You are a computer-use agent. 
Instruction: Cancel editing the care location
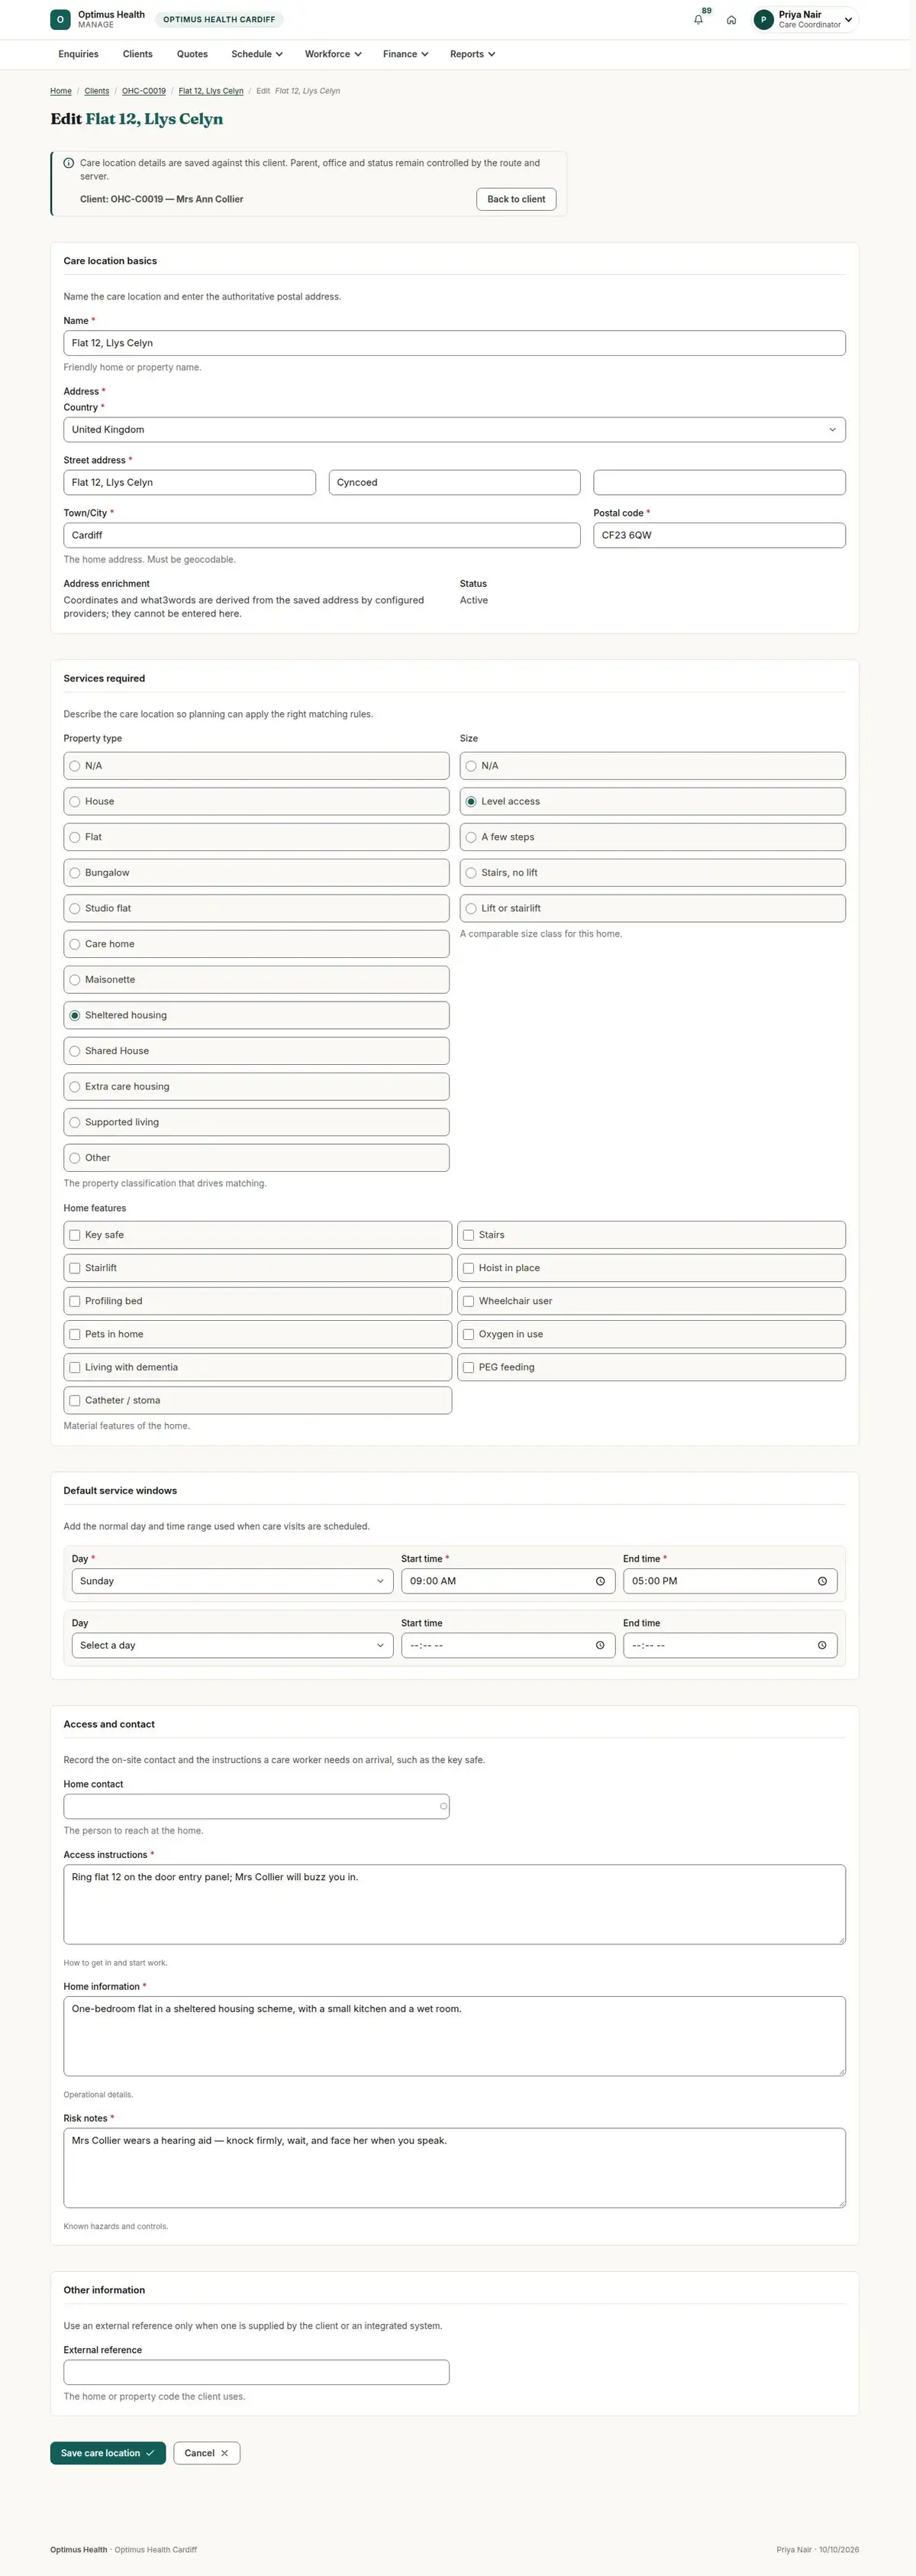point(207,2453)
